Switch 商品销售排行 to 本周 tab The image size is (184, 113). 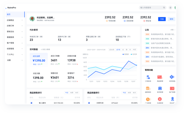[72, 93]
